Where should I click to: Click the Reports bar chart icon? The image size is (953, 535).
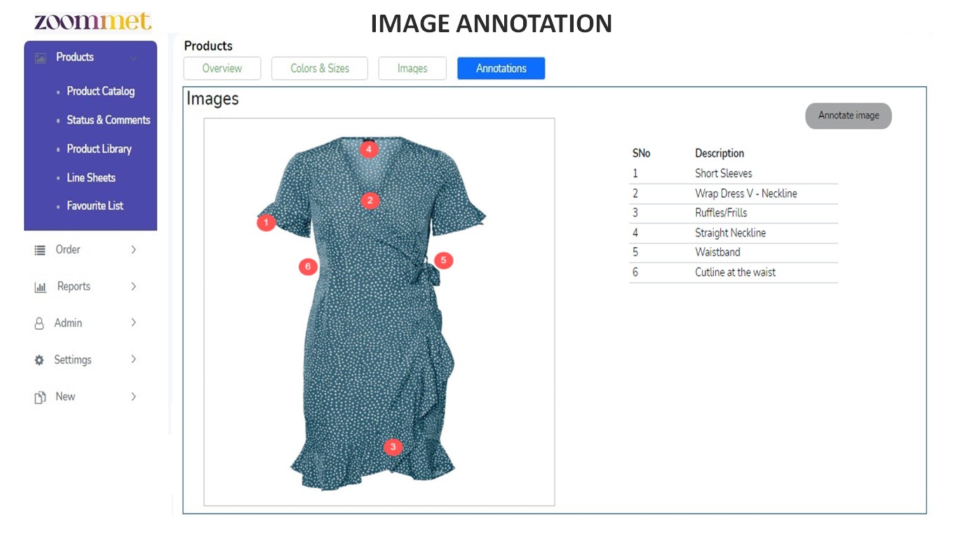(x=40, y=287)
